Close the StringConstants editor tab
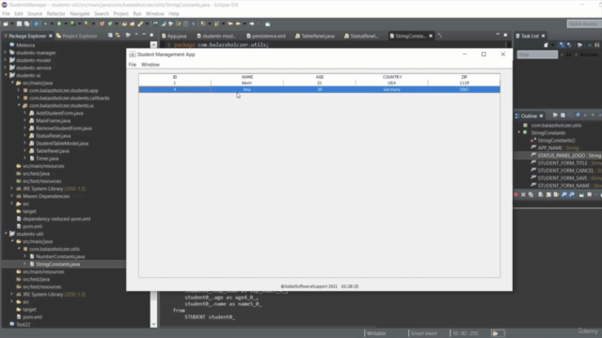Viewport: 602px width, 338px height. coord(431,36)
